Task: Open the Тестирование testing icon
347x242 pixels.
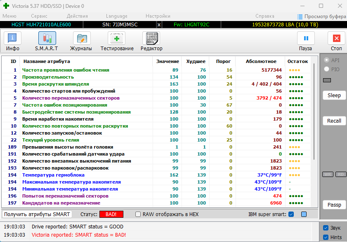Action: [x=117, y=38]
